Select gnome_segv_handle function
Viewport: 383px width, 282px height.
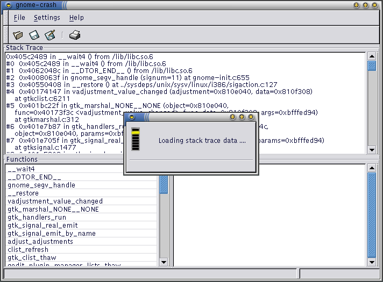pyautogui.click(x=81, y=185)
